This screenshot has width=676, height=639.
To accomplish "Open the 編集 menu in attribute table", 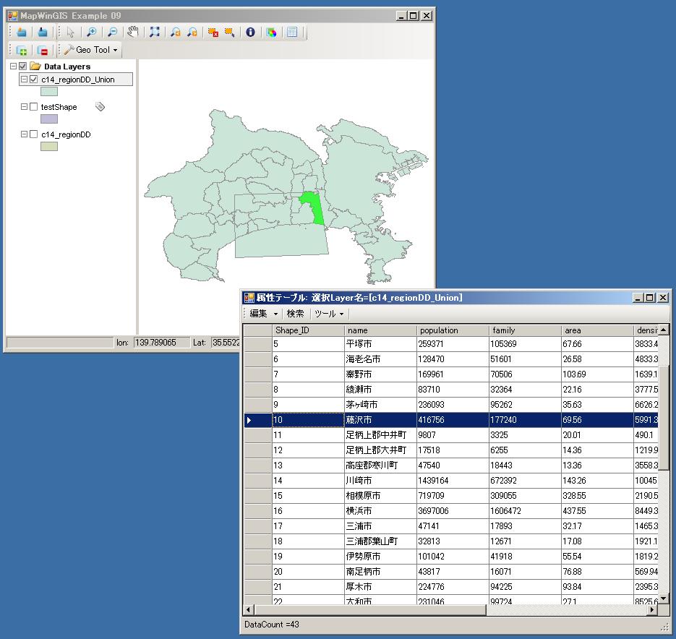I will pos(263,314).
